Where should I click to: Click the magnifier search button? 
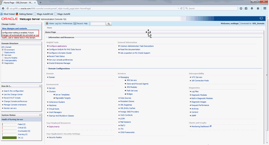(x=109, y=23)
